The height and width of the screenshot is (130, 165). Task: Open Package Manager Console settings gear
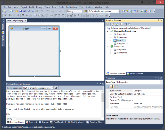coord(56,88)
